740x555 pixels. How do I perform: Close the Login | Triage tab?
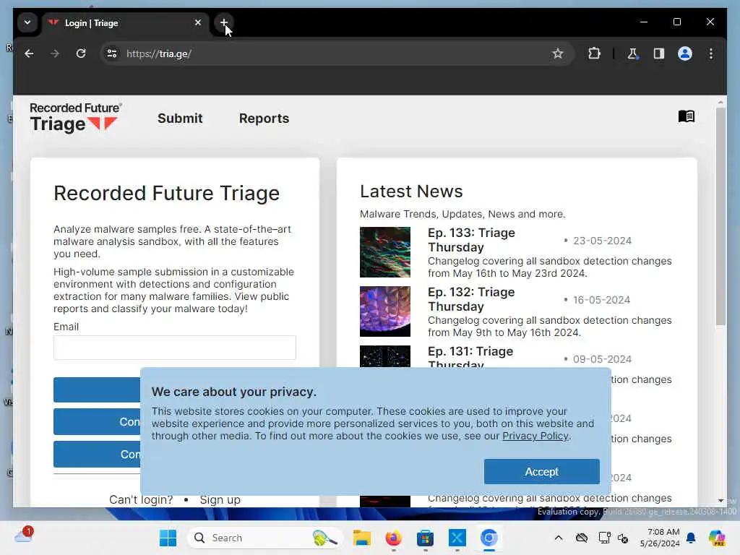[198, 22]
